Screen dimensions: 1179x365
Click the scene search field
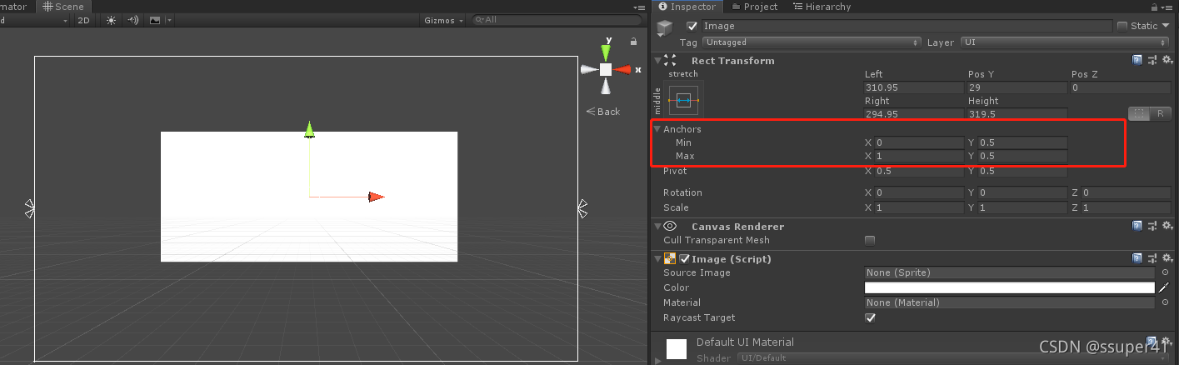click(555, 20)
